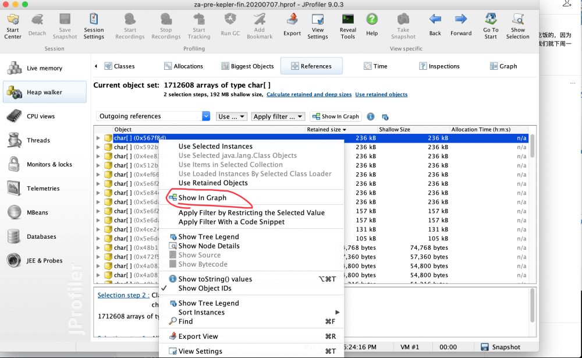Expand the char[ ] (0x592b row
Image resolution: width=582 pixels, height=358 pixels.
tap(98, 147)
